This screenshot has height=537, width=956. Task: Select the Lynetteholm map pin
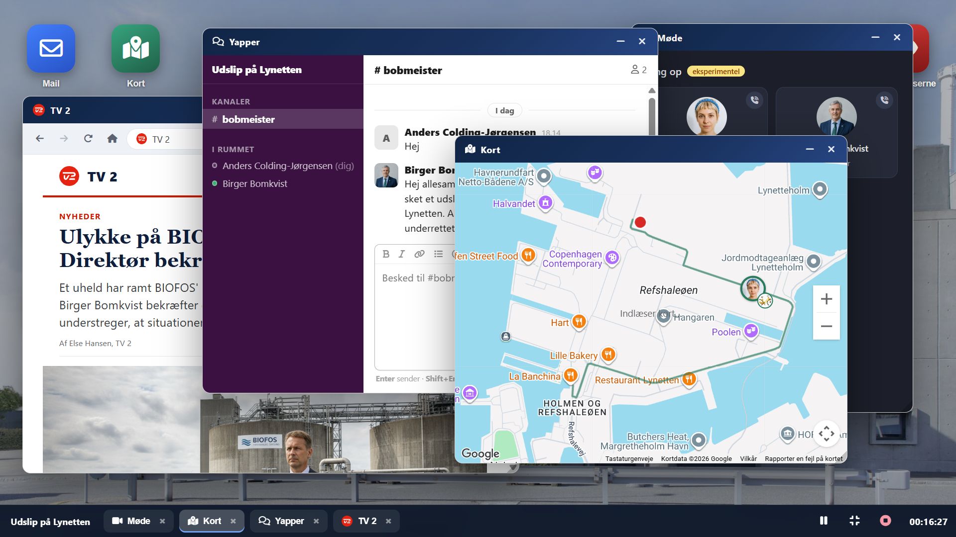coord(820,189)
